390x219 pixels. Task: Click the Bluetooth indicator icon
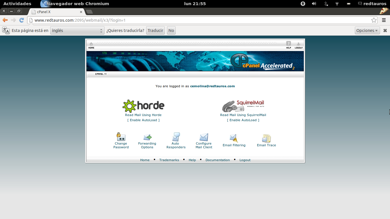coord(326,4)
